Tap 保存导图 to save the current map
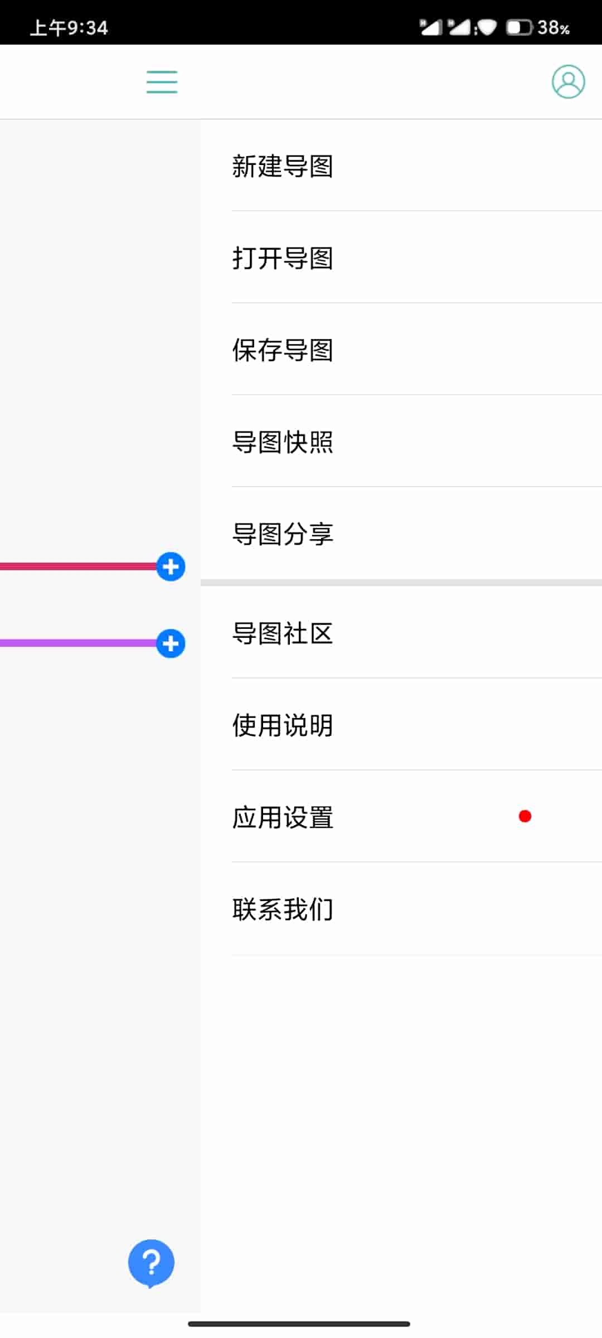Image resolution: width=602 pixels, height=1338 pixels. (282, 351)
